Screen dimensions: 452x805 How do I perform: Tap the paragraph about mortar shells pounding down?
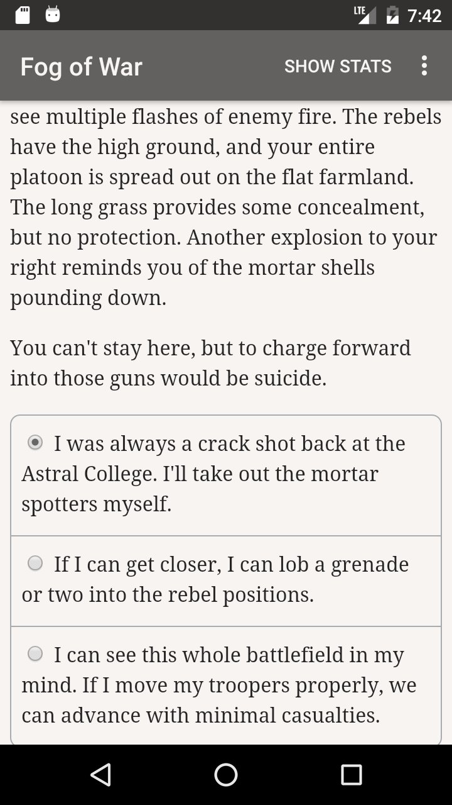226,208
